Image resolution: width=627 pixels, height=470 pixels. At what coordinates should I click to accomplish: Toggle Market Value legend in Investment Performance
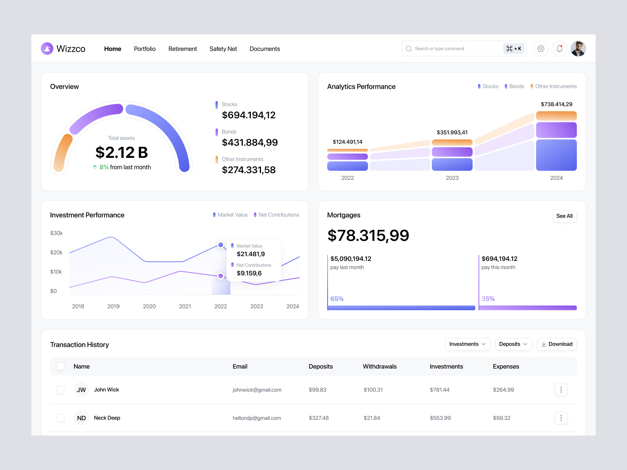pos(230,215)
